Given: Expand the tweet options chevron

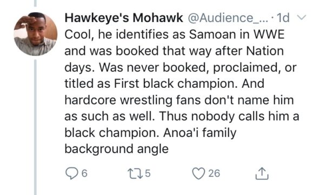Looking at the screenshot, I should tap(302, 18).
